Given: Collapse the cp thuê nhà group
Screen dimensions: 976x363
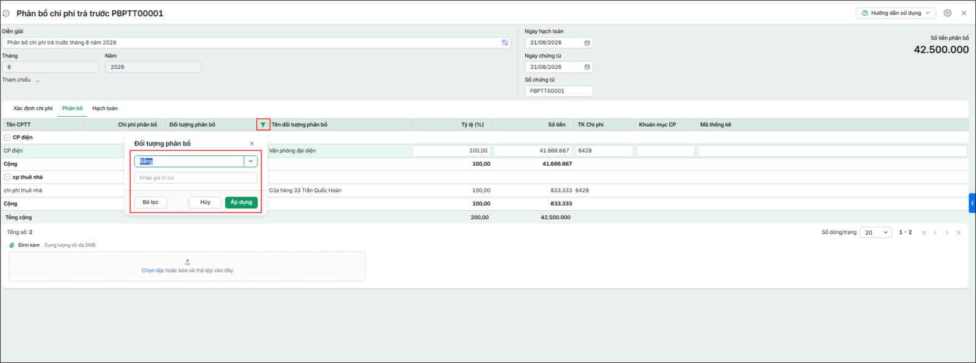Looking at the screenshot, I should pos(7,177).
